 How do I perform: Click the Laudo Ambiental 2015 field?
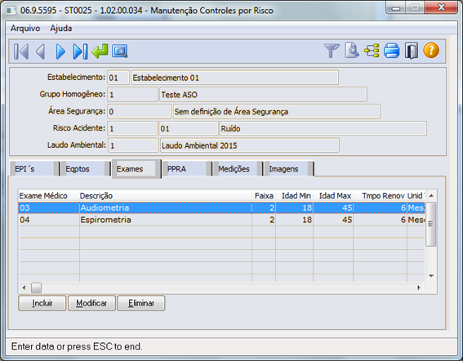[x=250, y=145]
